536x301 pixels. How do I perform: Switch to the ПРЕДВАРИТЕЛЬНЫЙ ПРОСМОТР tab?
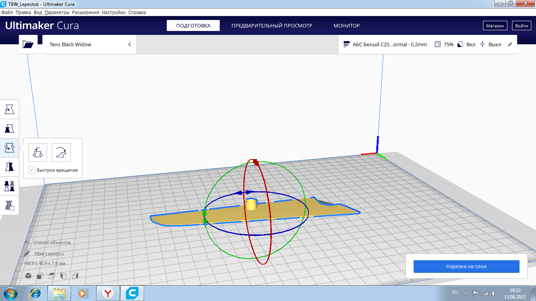tap(272, 25)
